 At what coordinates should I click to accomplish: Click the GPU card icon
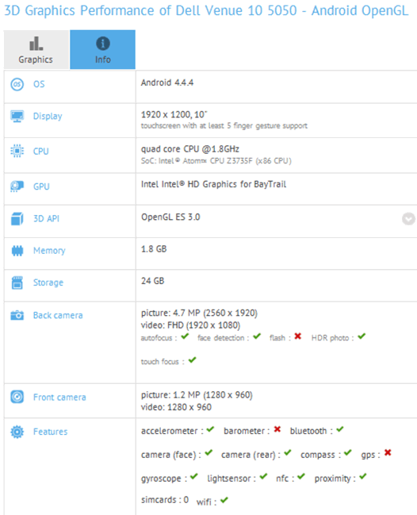pyautogui.click(x=17, y=186)
